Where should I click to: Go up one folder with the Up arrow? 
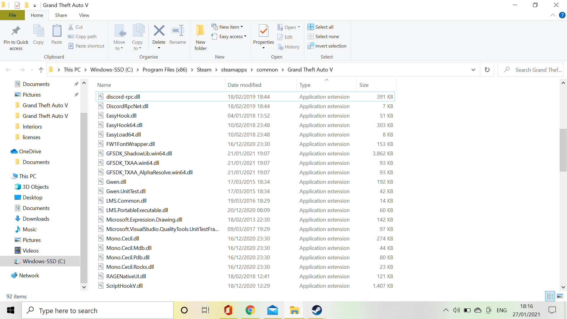41,70
